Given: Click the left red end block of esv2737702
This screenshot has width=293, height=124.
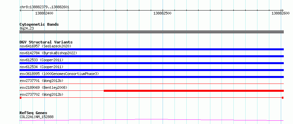Looking at the screenshot, I should click(x=20, y=98).
